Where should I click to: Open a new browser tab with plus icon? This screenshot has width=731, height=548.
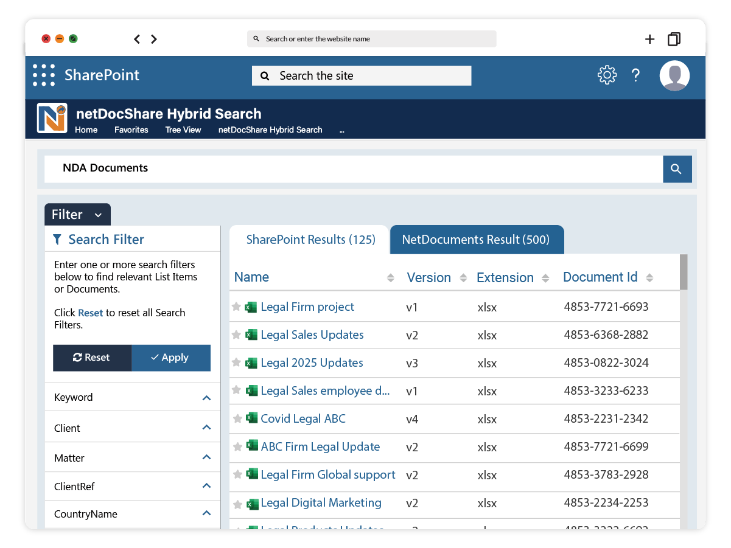[x=650, y=39]
